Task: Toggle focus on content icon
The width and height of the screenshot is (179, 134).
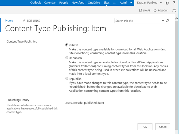Action: 174,10
